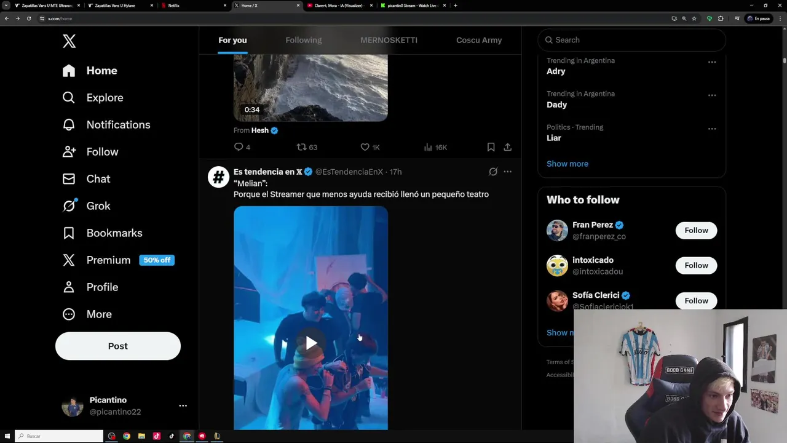787x443 pixels.
Task: Open TikTok from the taskbar
Action: (172, 436)
